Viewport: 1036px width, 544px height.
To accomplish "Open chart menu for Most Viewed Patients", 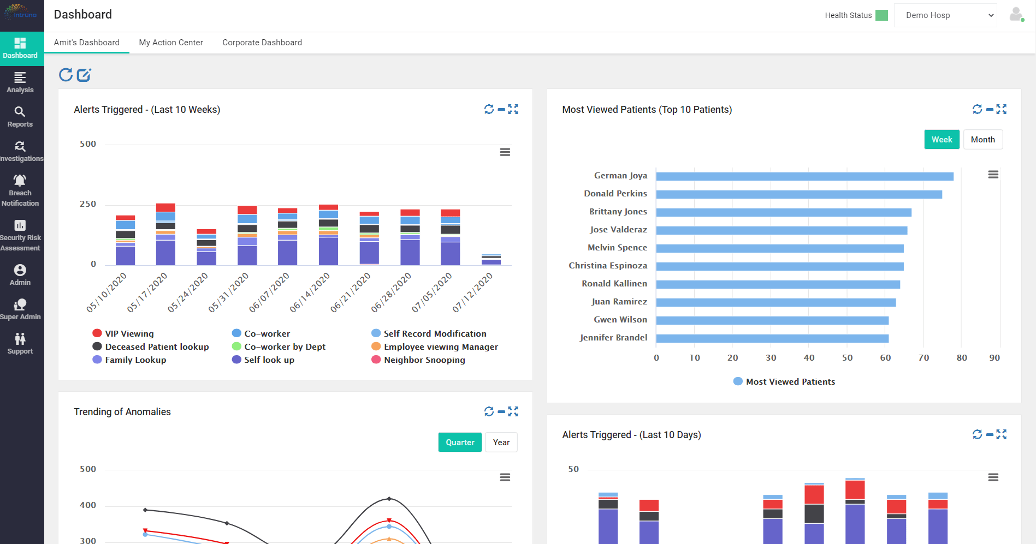I will pyautogui.click(x=993, y=175).
